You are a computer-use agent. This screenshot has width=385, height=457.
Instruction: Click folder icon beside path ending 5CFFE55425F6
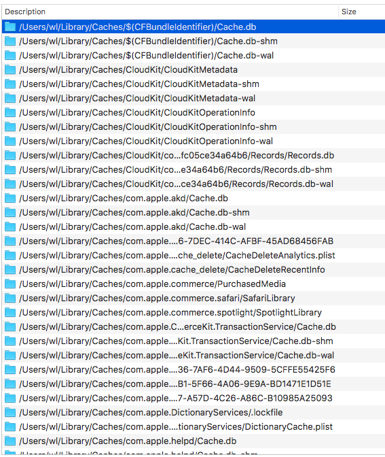click(10, 369)
